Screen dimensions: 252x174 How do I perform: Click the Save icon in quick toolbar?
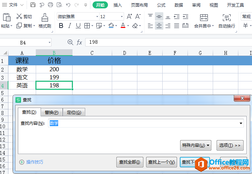tap(33, 5)
